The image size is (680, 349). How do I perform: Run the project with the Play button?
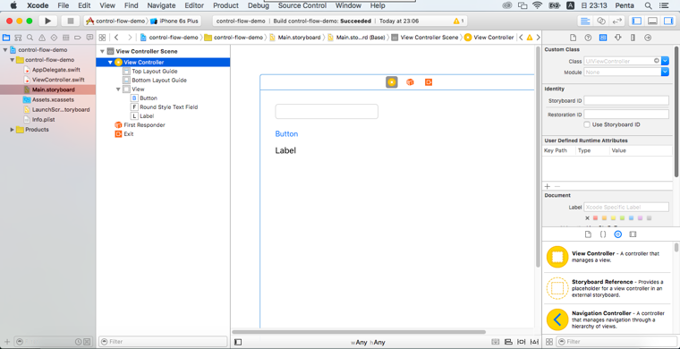(x=47, y=21)
